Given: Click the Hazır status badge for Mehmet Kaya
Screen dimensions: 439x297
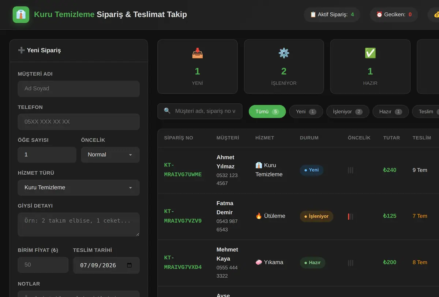Looking at the screenshot, I should tap(312, 262).
